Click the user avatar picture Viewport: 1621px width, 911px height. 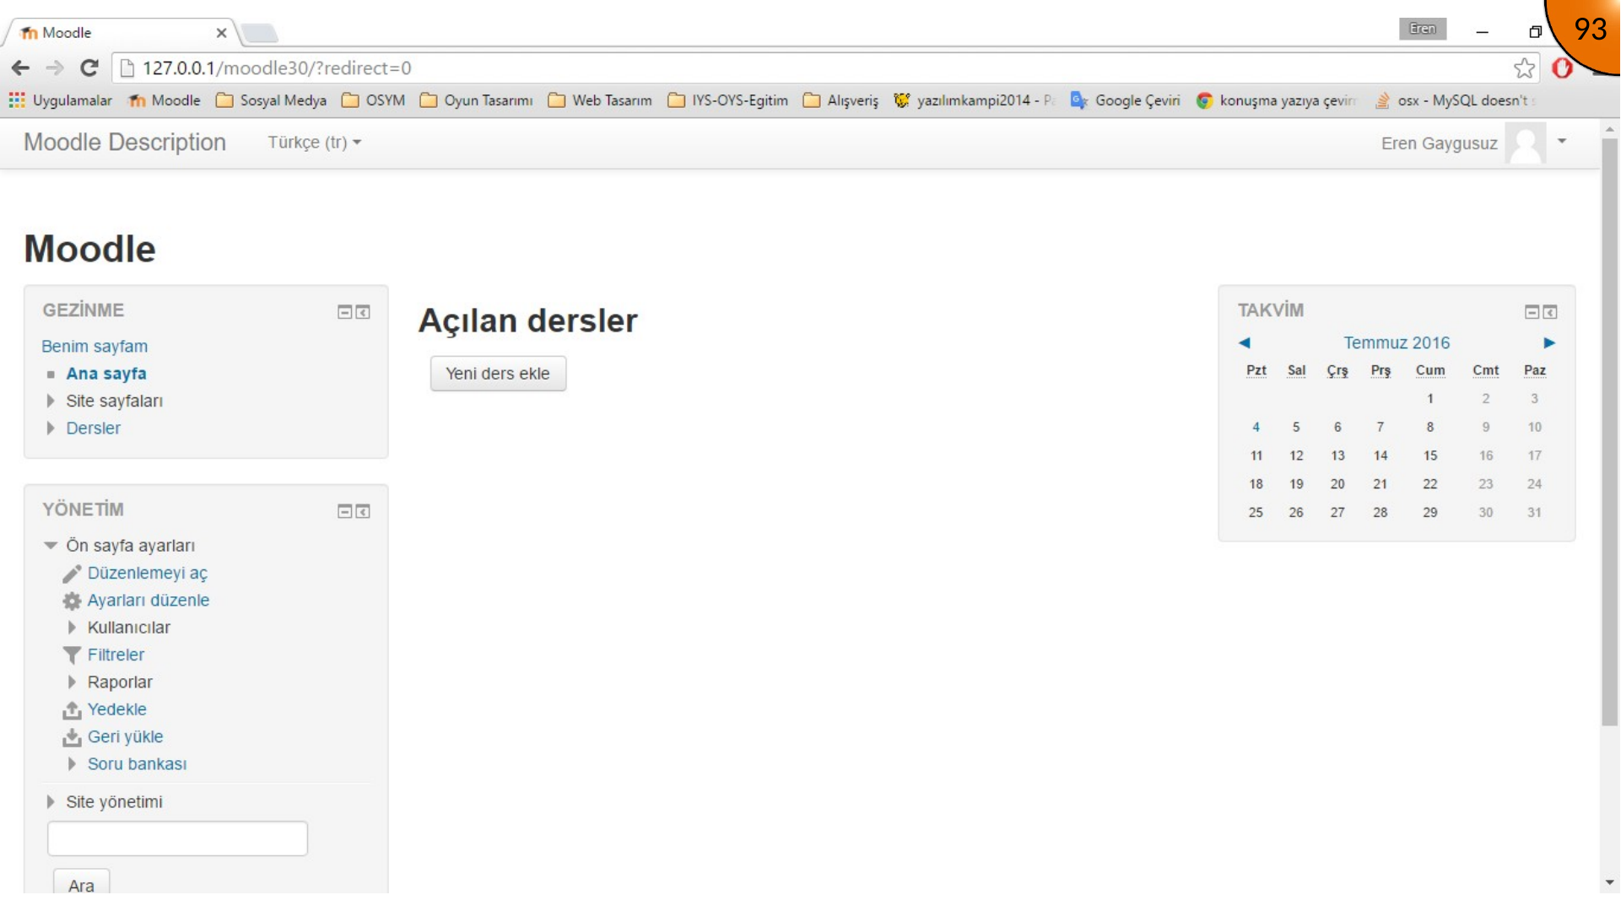coord(1526,143)
